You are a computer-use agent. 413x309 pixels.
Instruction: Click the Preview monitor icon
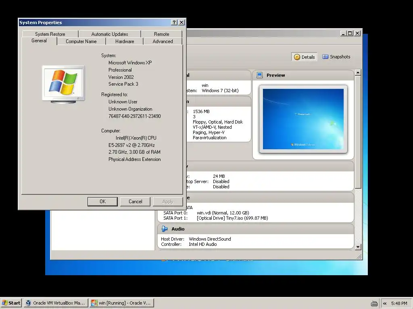pyautogui.click(x=259, y=75)
